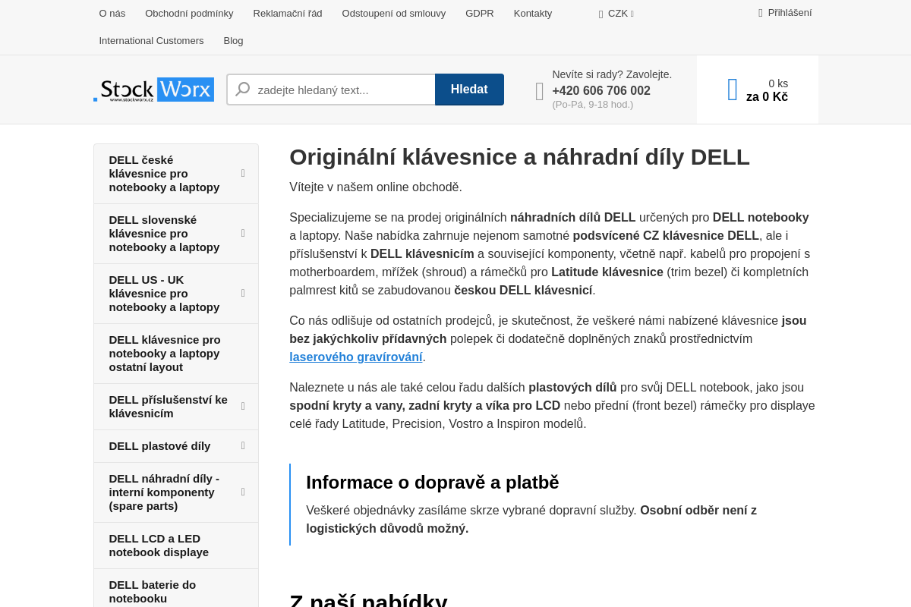Open Obchodní podmínky page

(189, 14)
